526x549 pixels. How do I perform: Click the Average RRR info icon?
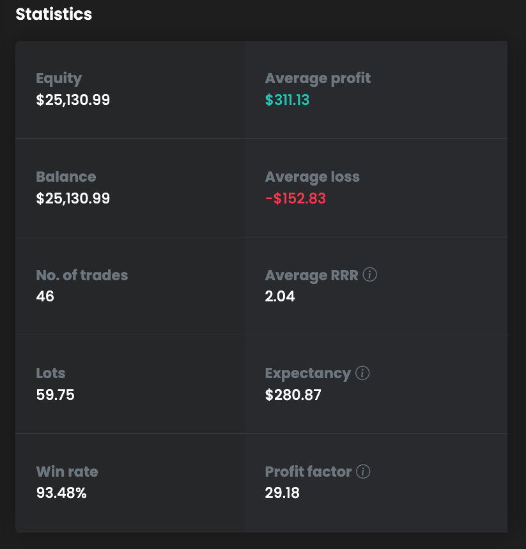click(x=369, y=275)
